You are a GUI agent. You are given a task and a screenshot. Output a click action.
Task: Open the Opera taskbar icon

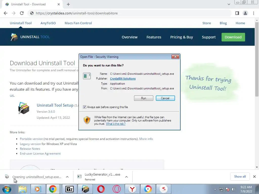tap(101, 189)
